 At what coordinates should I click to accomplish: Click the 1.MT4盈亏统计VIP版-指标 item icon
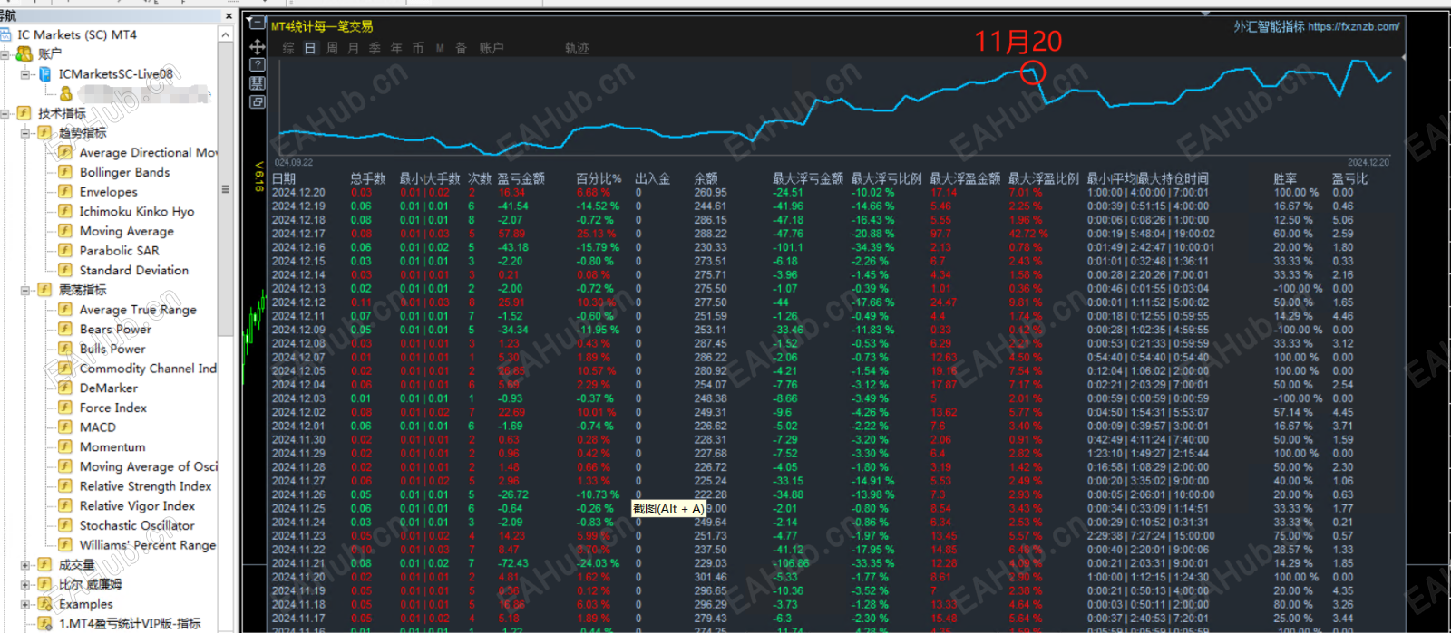point(44,623)
